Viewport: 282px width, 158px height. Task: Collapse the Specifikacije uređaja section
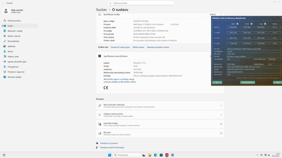(x=221, y=14)
